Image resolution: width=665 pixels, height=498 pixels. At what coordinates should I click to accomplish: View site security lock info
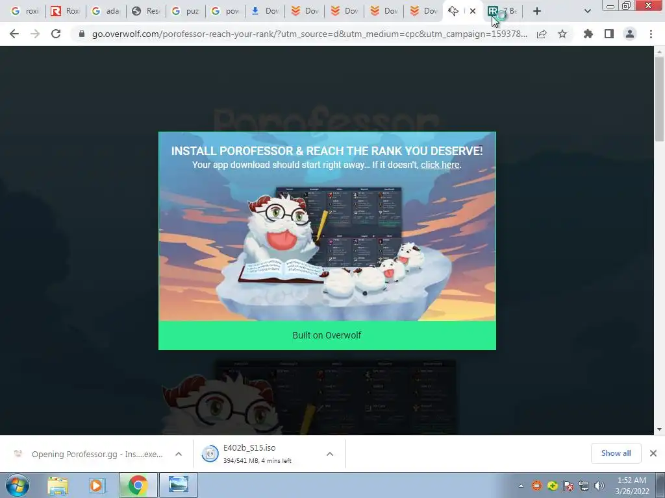tap(82, 34)
